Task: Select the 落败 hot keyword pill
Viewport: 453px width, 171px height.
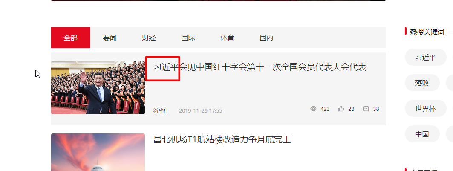Action: [x=422, y=83]
